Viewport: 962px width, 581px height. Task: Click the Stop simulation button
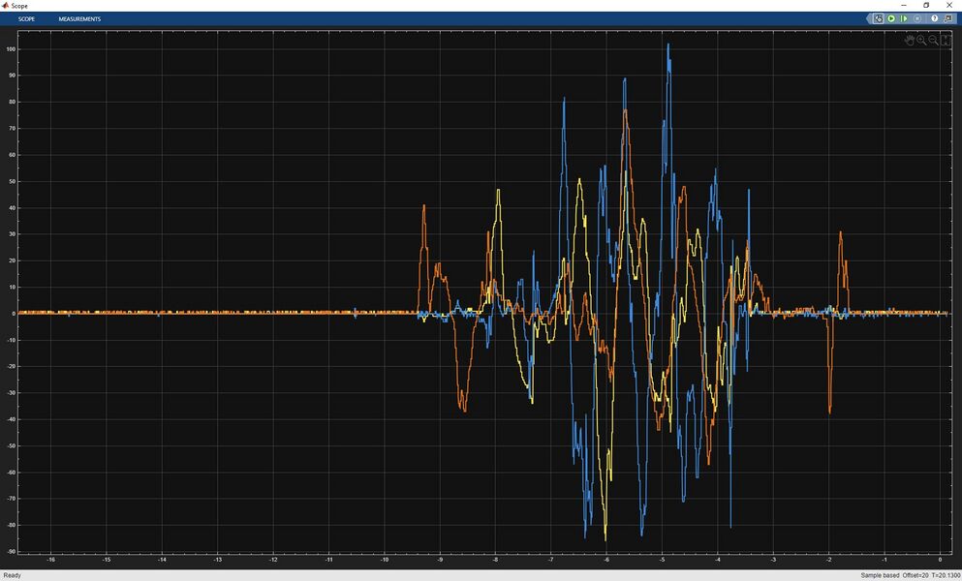[x=917, y=19]
